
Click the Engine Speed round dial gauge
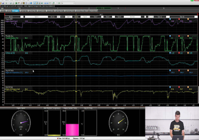click(21, 123)
